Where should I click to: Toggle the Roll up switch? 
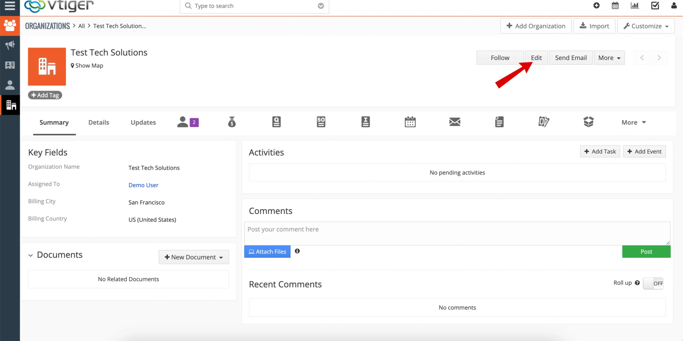(653, 283)
